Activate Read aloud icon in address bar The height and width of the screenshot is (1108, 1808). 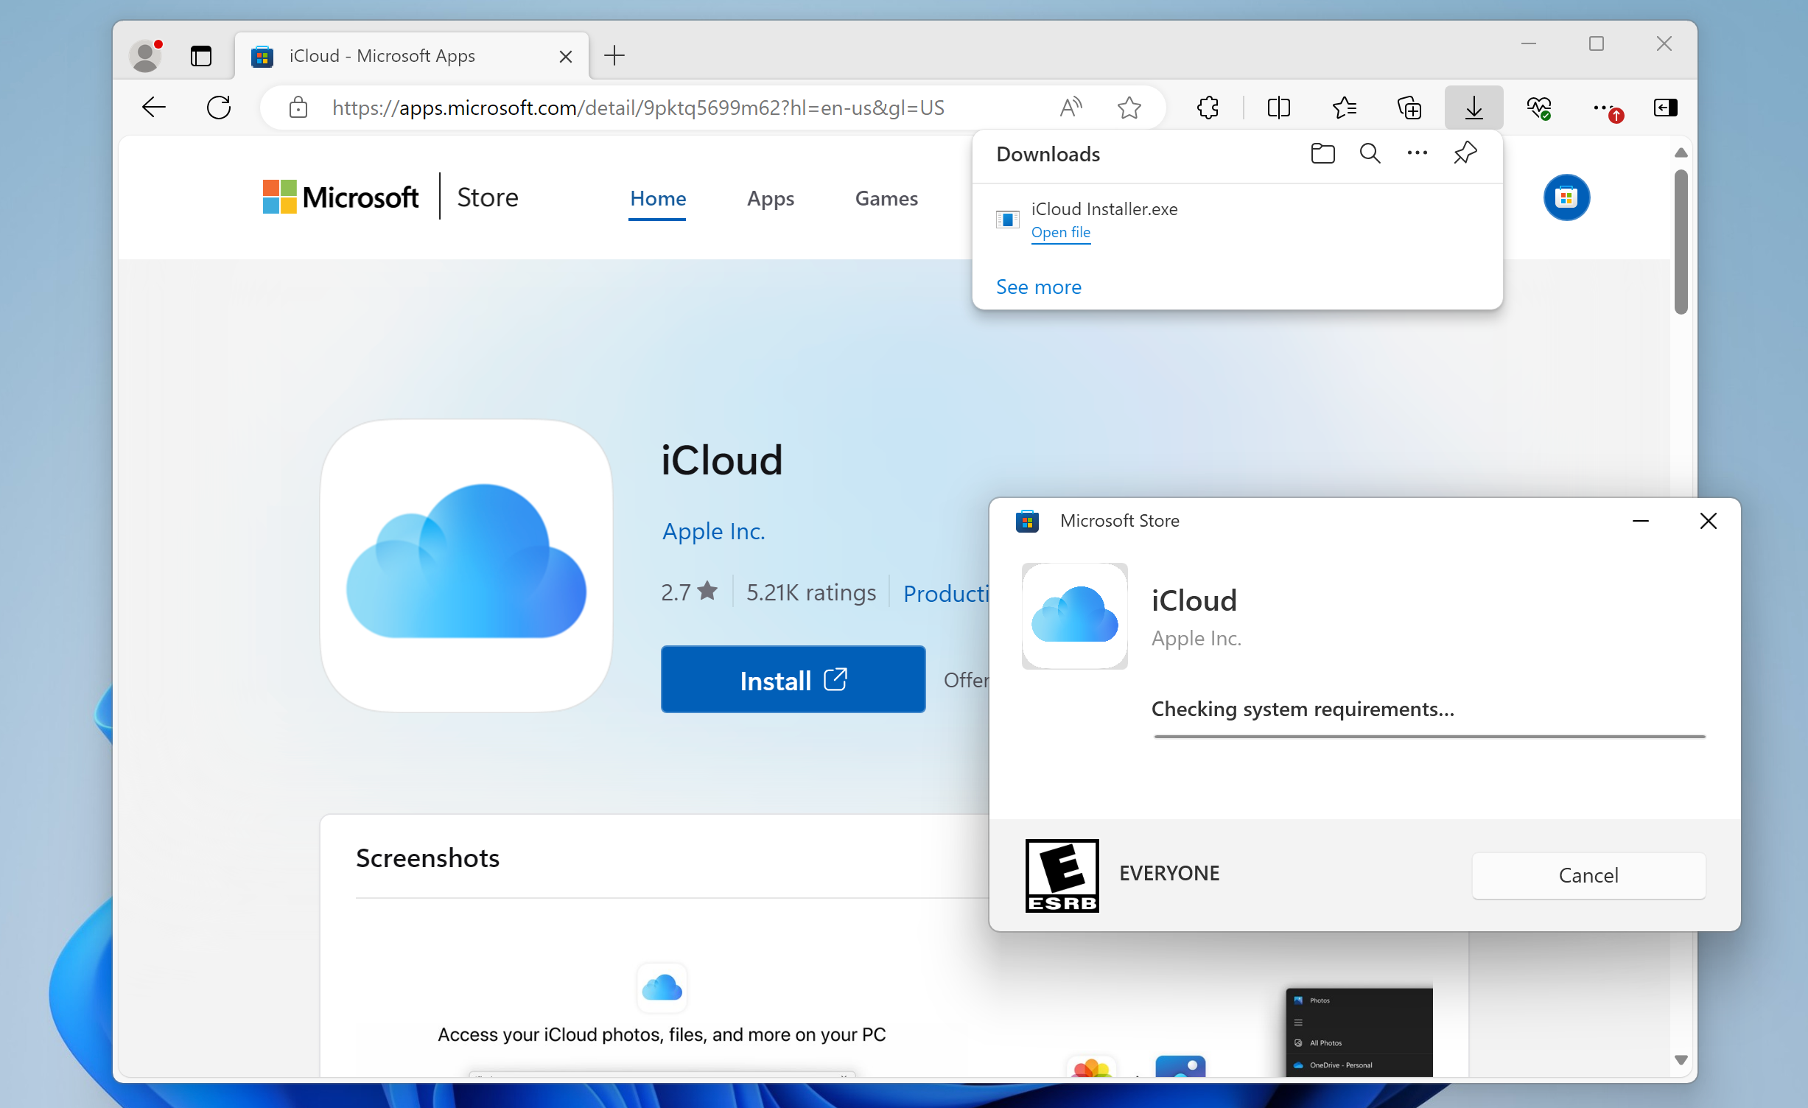pyautogui.click(x=1071, y=108)
